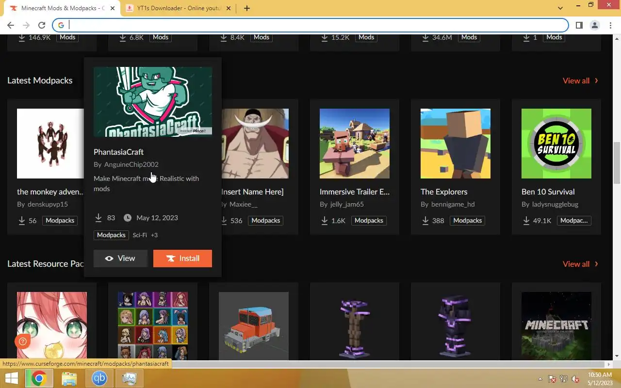Open the PhantasiaCraft title link
Screen dimensions: 621x388
[x=118, y=152]
